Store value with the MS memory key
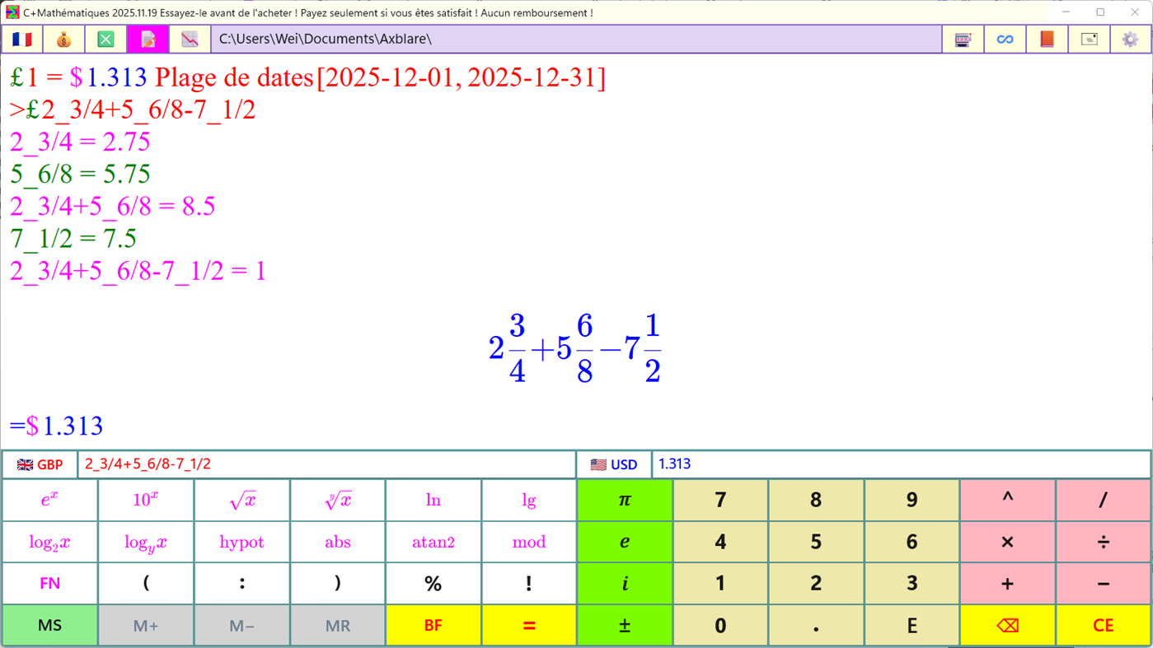 coord(49,624)
